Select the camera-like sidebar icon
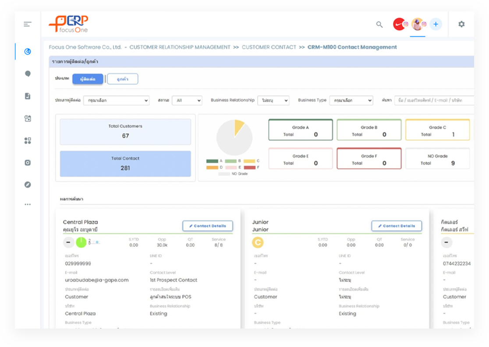The width and height of the screenshot is (489, 347). (28, 163)
